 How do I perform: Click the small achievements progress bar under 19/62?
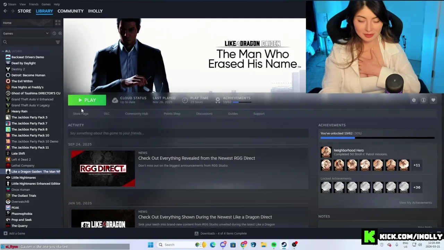(242, 102)
